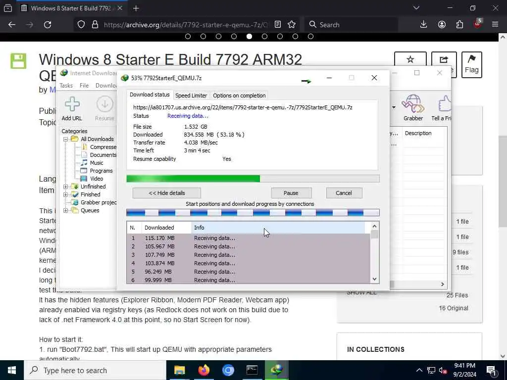Open the Options on completion tab
The width and height of the screenshot is (507, 380).
point(239,95)
